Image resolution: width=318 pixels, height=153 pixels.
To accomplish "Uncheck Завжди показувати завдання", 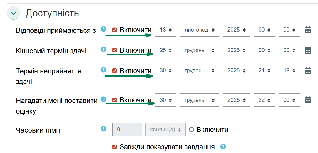I will tap(115, 147).
